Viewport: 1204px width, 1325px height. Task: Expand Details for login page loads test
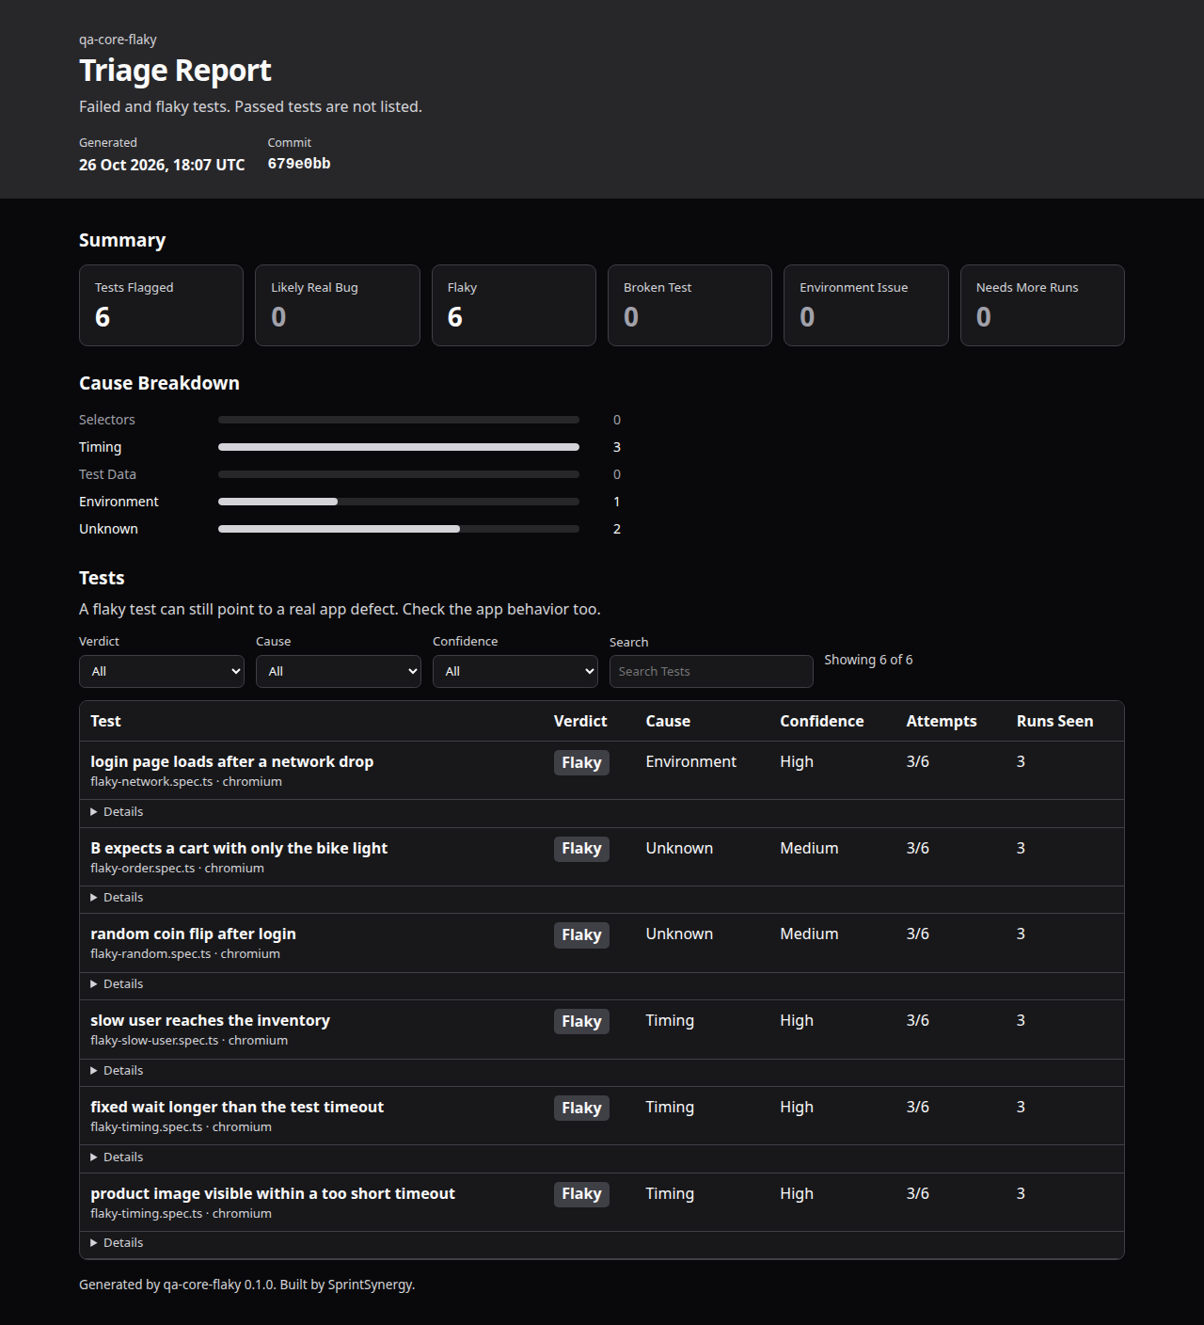pos(117,812)
